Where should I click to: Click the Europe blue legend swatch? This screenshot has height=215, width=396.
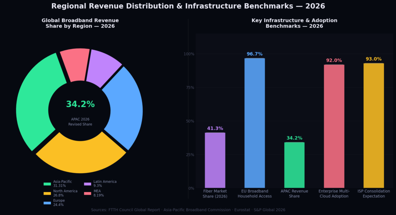pyautogui.click(x=47, y=203)
